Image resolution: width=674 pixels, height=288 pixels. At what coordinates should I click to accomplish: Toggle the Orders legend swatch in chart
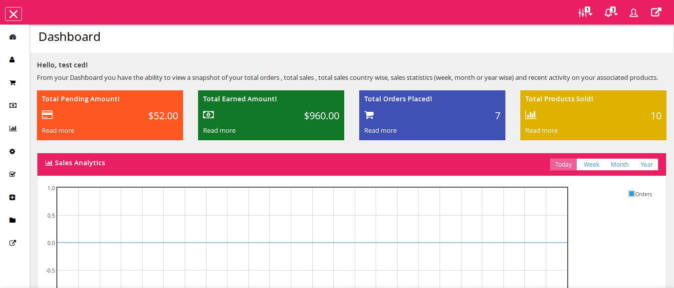point(632,194)
